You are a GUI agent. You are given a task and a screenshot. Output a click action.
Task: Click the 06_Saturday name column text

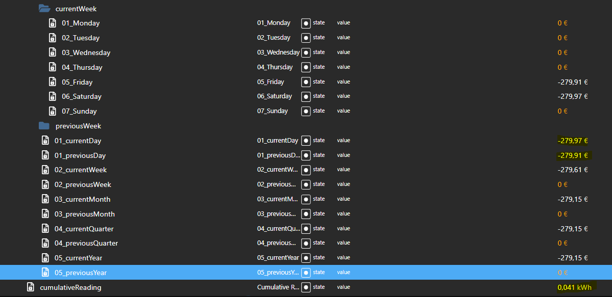[x=275, y=96]
